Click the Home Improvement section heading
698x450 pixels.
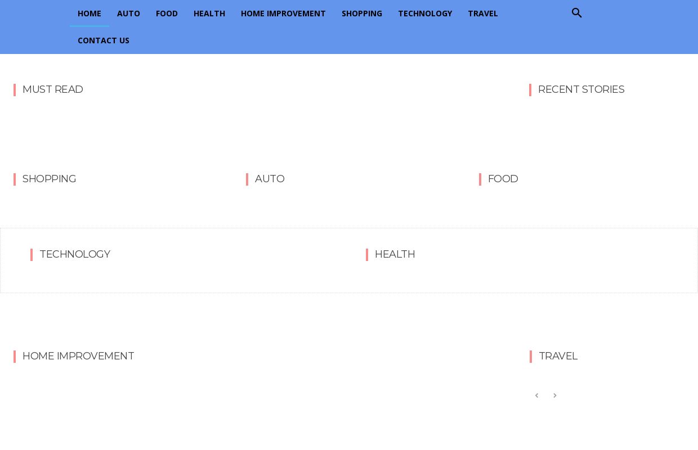(78, 356)
